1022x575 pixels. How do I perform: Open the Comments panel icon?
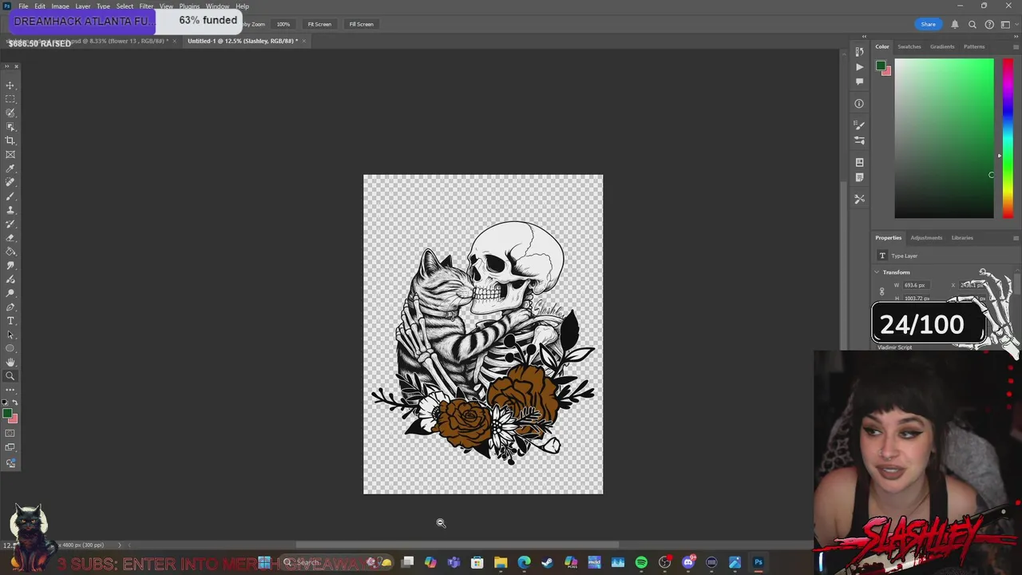859,81
